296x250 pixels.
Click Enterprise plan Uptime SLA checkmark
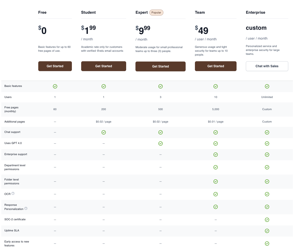point(267,231)
